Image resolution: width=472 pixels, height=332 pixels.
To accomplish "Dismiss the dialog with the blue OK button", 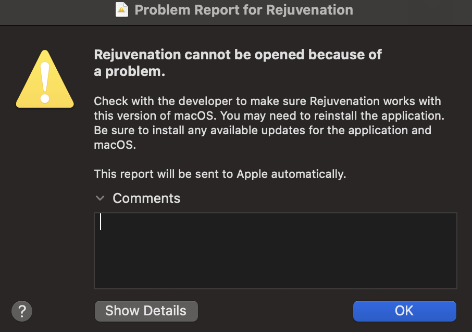I will coord(405,311).
